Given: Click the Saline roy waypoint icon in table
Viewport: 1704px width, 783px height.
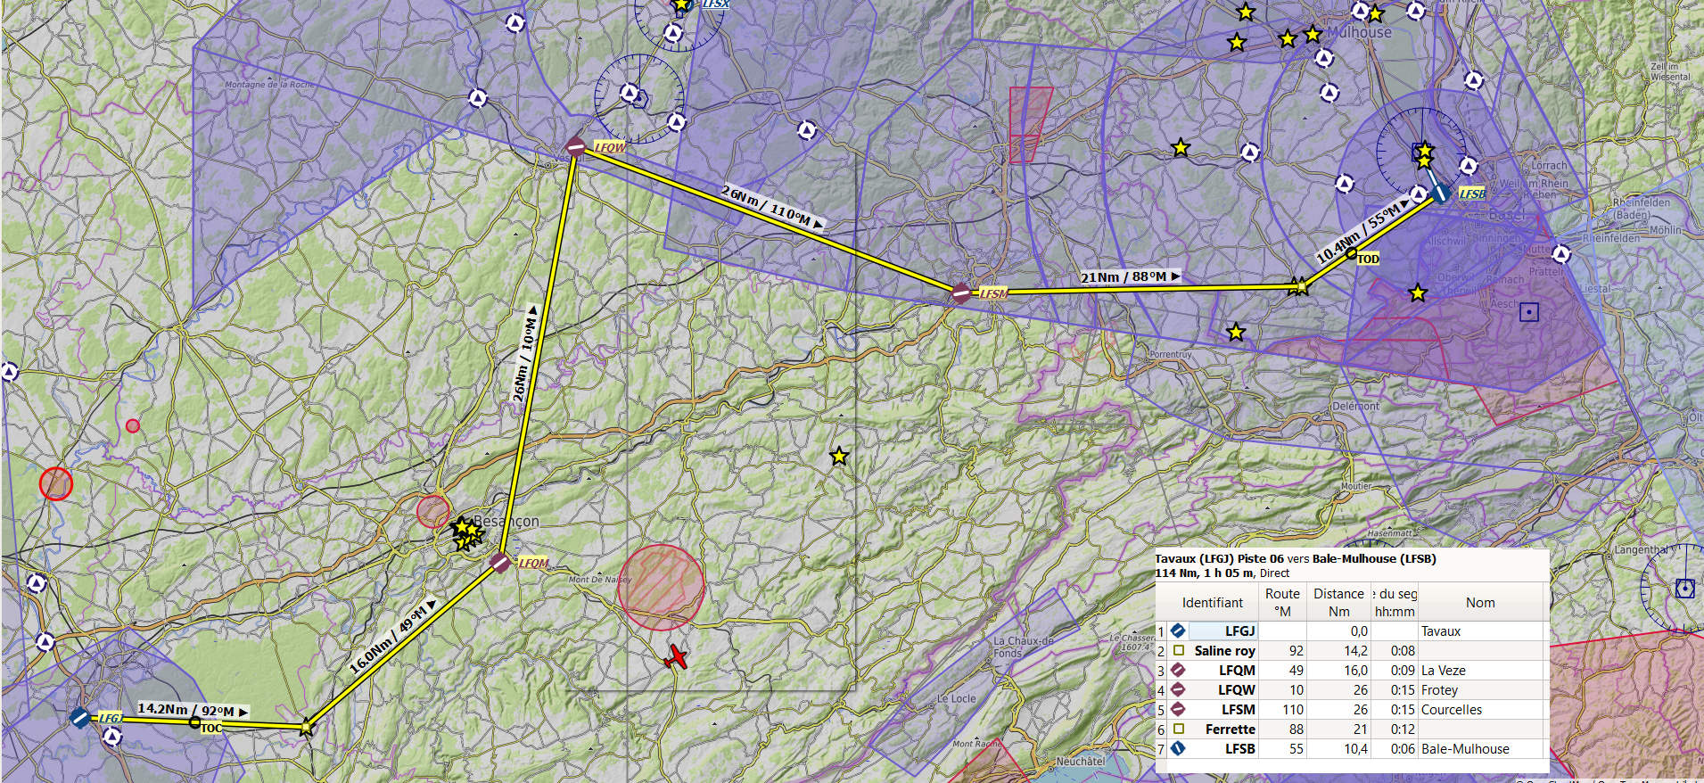Looking at the screenshot, I should pyautogui.click(x=1179, y=651).
